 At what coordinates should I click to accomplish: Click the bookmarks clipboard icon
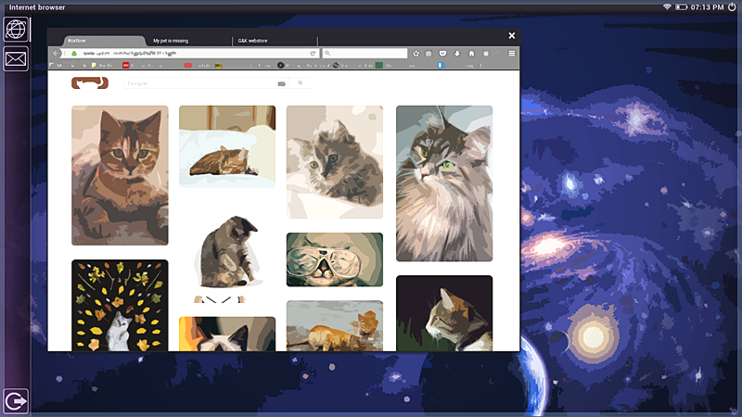tap(429, 54)
